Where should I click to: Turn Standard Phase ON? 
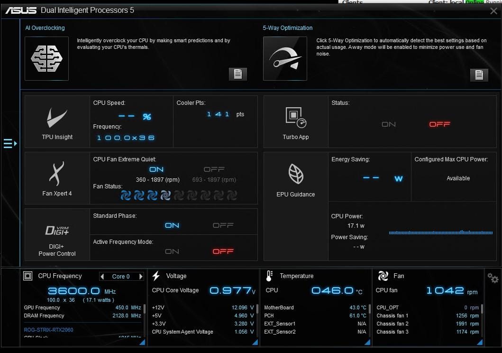pyautogui.click(x=172, y=225)
